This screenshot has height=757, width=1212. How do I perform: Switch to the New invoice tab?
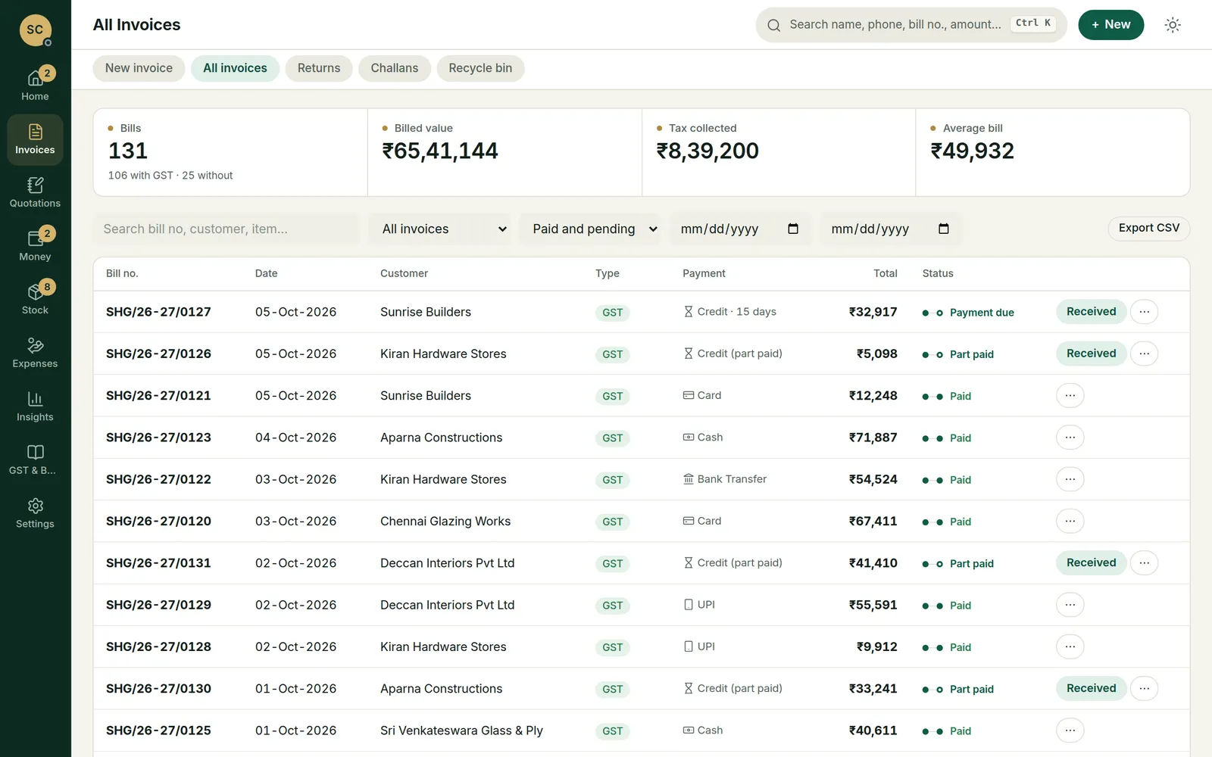(x=139, y=68)
